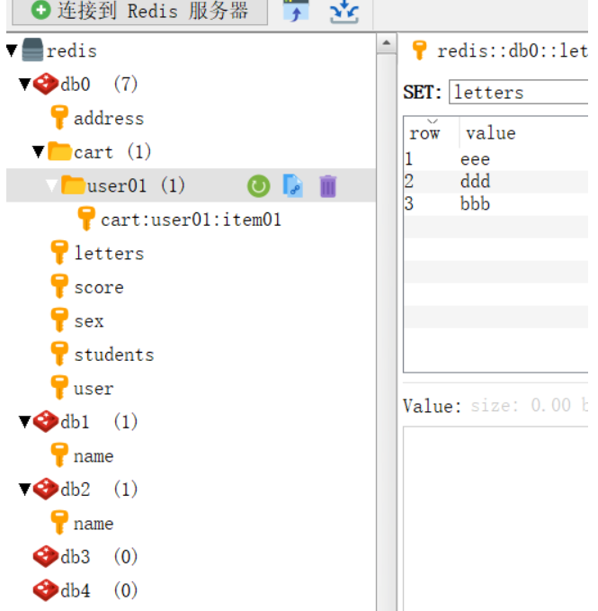Open the letters key in tree
598x611 pixels.
click(x=109, y=254)
